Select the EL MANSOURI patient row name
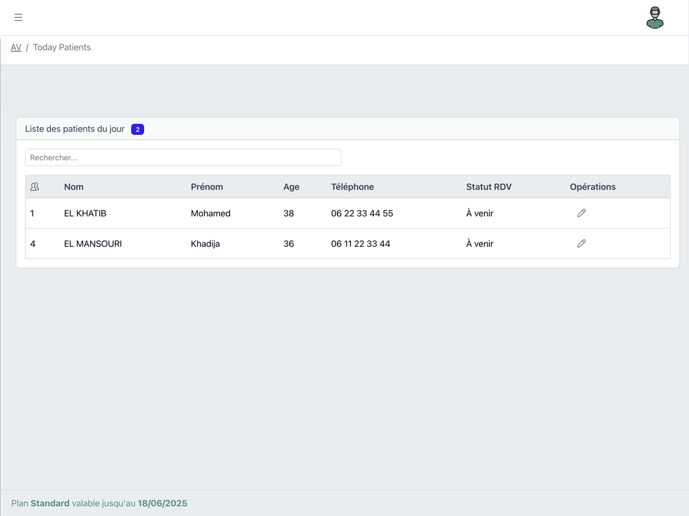 point(93,244)
